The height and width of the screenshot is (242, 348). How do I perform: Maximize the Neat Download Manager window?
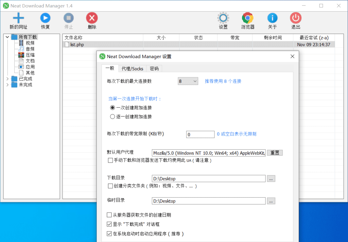click(x=321, y=6)
